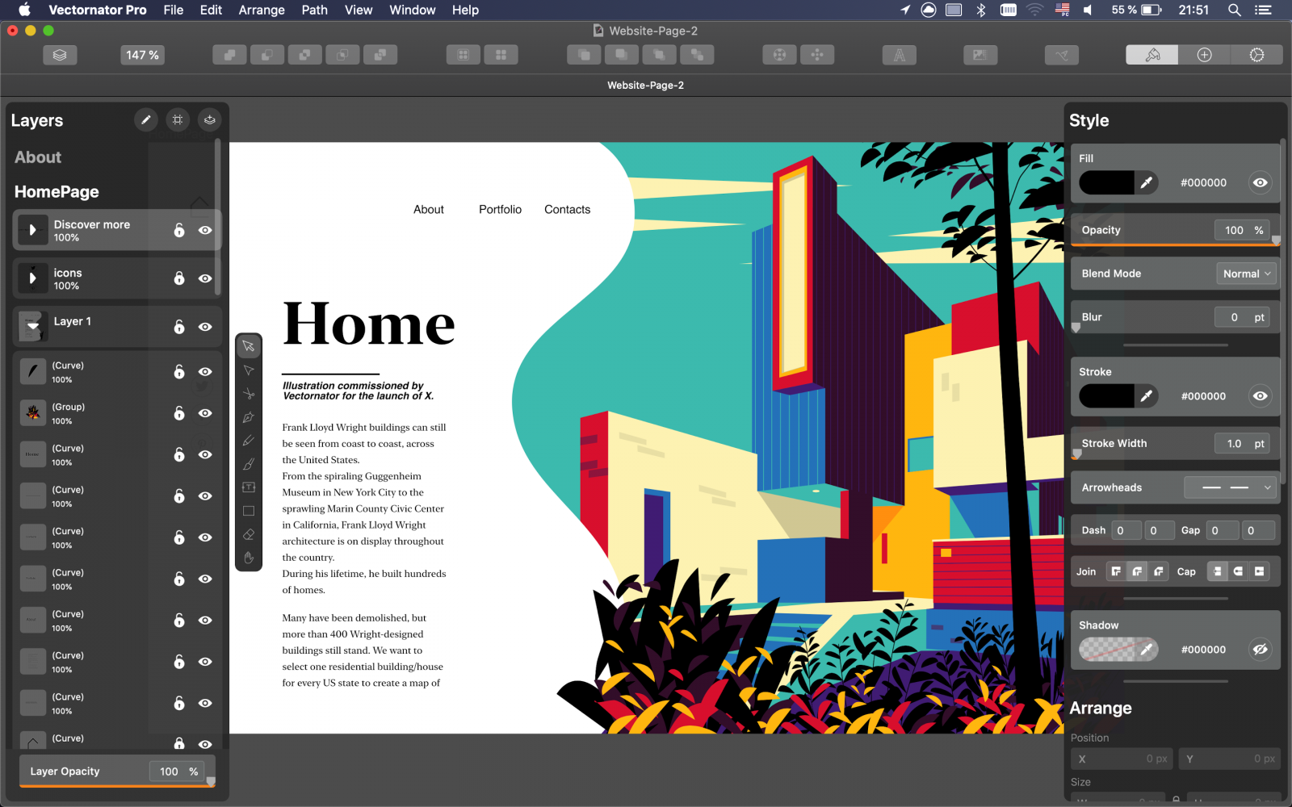Viewport: 1292px width, 807px height.
Task: Select the Direct Selection arrow tool
Action: click(249, 370)
